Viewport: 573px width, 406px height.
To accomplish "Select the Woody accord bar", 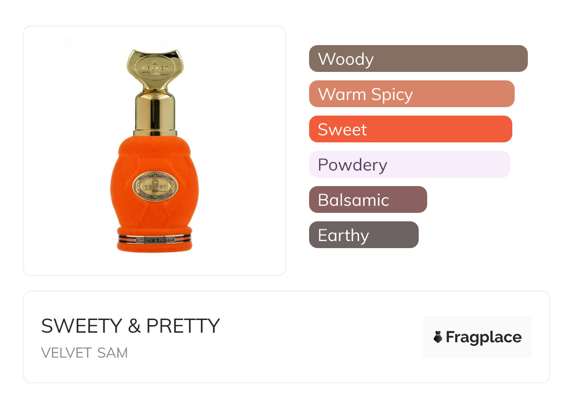I will tap(418, 59).
